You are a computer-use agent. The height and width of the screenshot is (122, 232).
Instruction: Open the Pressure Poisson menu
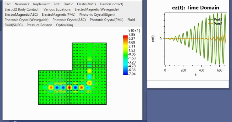[39, 25]
